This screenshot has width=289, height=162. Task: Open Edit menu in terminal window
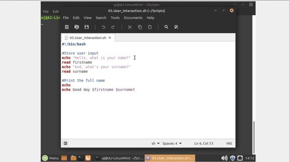point(56,12)
